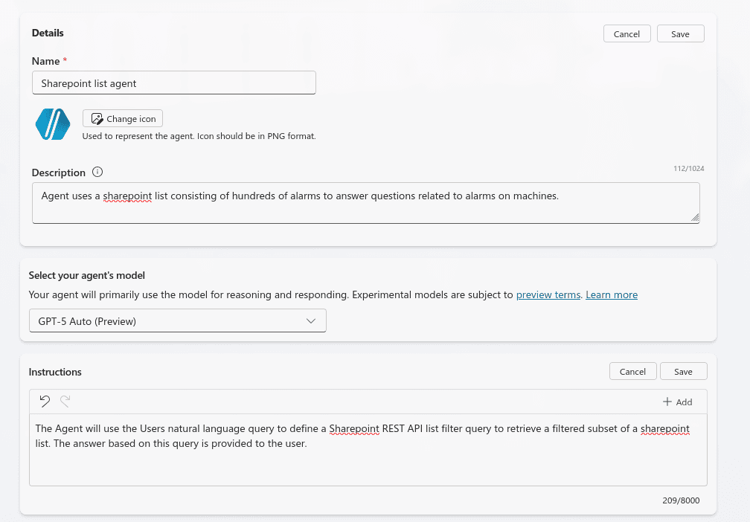Click the info icon beside Description

tap(97, 173)
